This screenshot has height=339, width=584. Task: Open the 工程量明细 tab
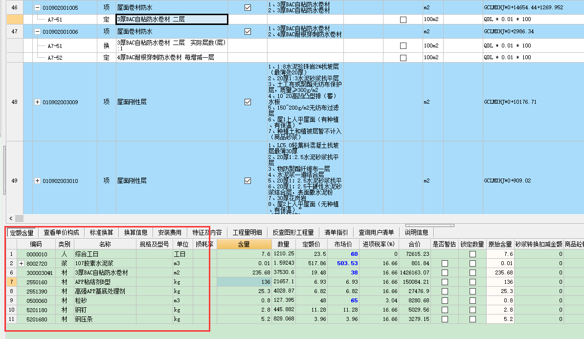[x=247, y=232]
